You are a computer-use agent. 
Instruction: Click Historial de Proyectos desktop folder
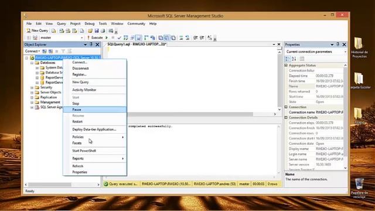pyautogui.click(x=359, y=47)
